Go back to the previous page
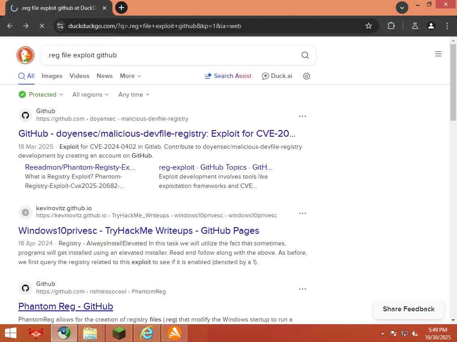Screen dimensions: 457x342 point(10,26)
